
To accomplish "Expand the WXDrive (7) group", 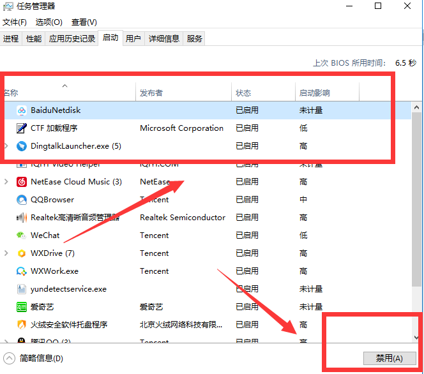I will click(x=6, y=253).
